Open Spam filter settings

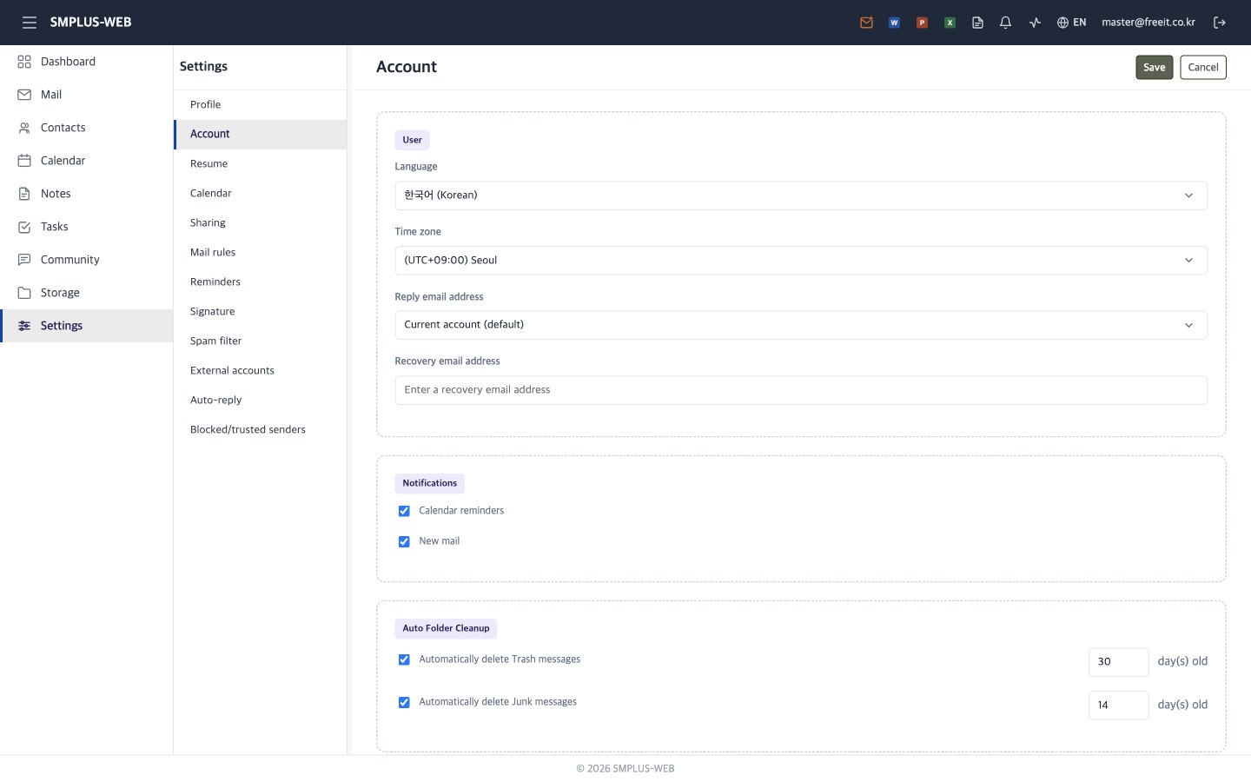point(261,341)
